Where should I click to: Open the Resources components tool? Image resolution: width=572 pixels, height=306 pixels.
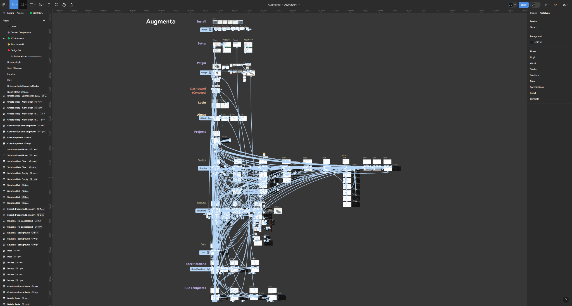click(x=57, y=5)
